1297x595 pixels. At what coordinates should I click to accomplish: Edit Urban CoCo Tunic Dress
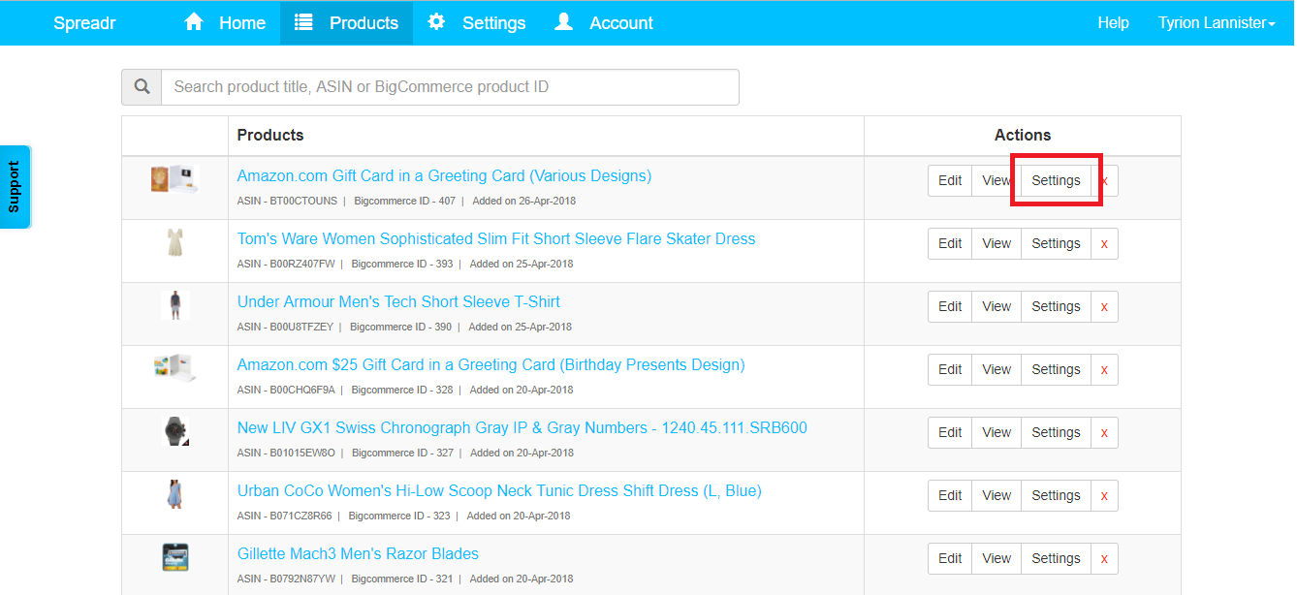[950, 495]
